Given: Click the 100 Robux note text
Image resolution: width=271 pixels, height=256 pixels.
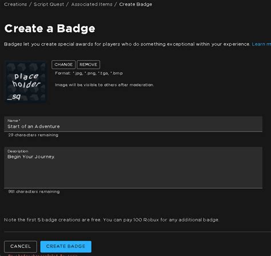Looking at the screenshot, I should tap(111, 220).
